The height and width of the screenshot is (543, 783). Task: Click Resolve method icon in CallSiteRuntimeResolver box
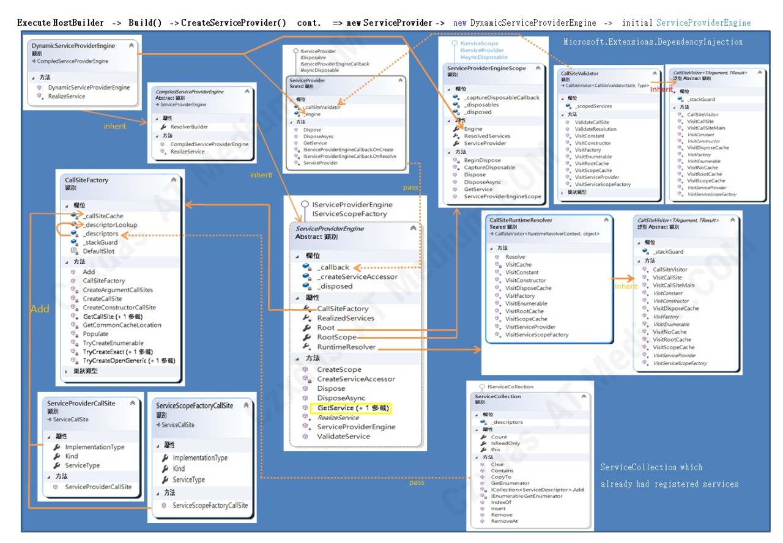pos(497,257)
